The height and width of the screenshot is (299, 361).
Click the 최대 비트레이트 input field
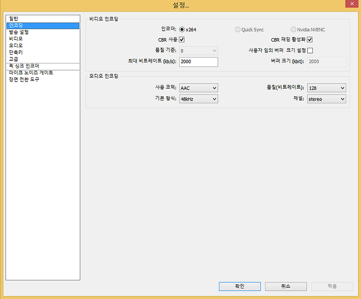tap(199, 62)
